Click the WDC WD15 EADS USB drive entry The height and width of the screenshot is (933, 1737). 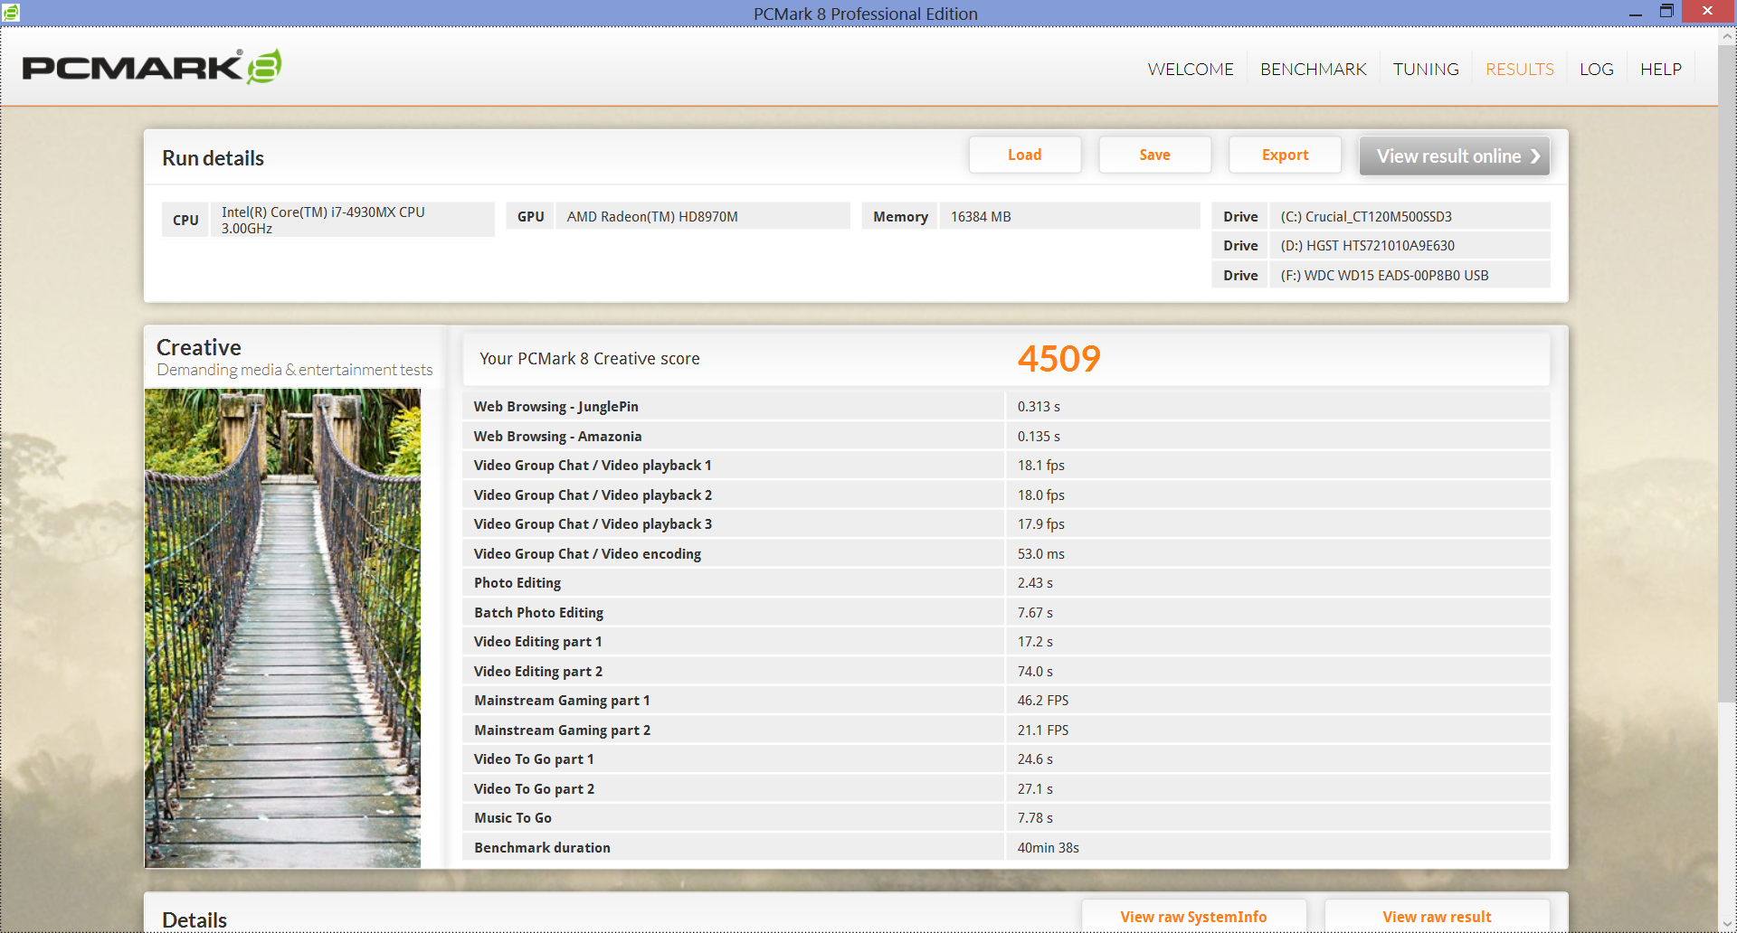tap(1384, 275)
